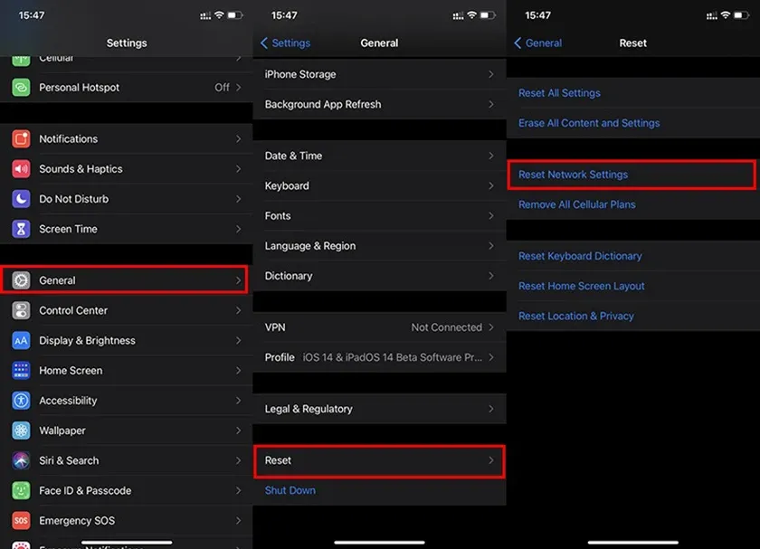Screen dimensions: 760x549
Task: Select the Face ID & Passcode icon
Action: pos(23,489)
